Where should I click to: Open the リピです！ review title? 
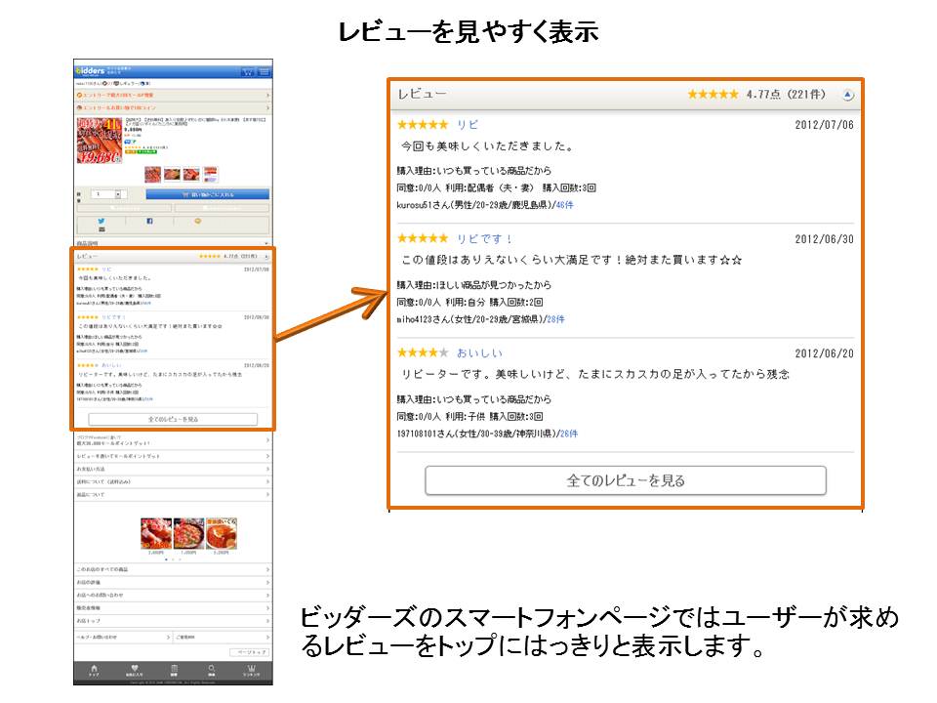pos(485,239)
